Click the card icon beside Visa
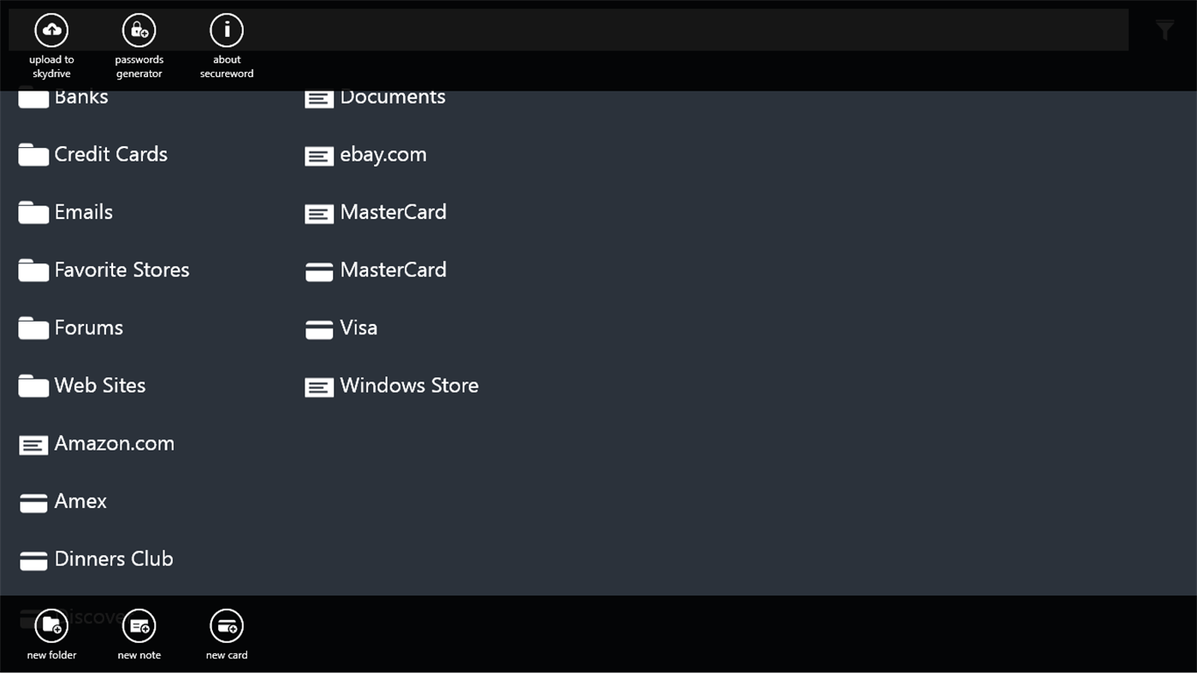 coord(318,329)
